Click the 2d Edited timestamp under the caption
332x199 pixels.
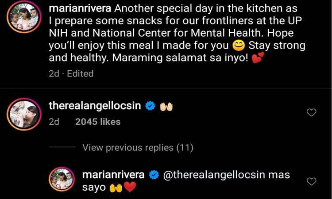coord(71,73)
